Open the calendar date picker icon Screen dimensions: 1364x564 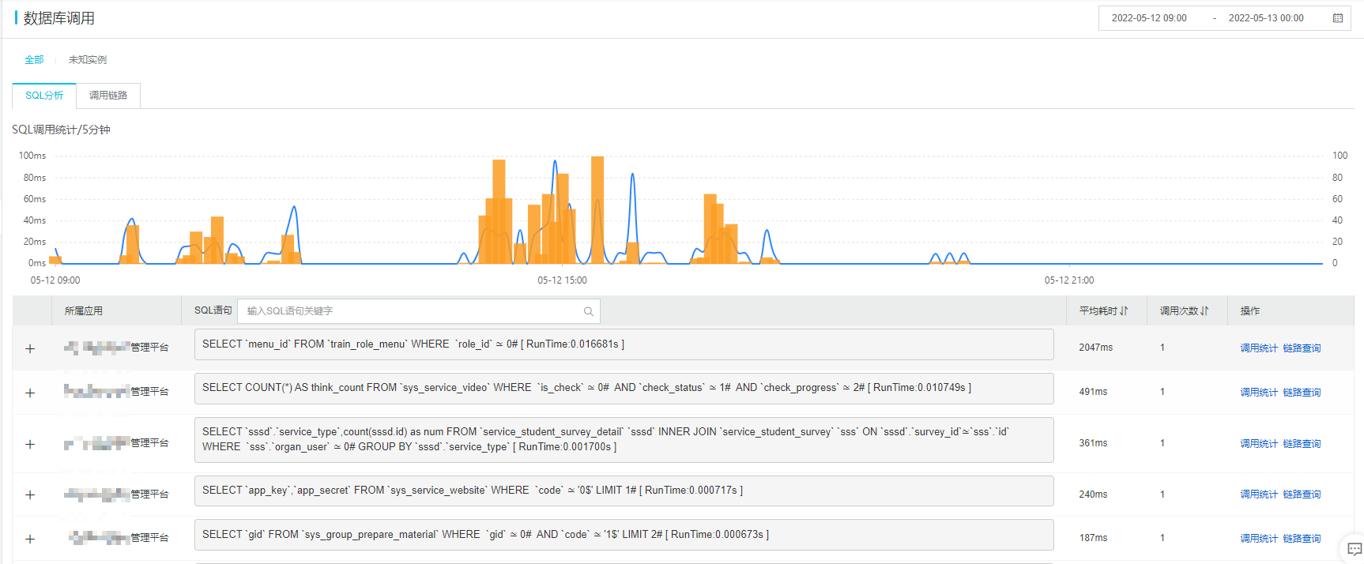pos(1338,18)
